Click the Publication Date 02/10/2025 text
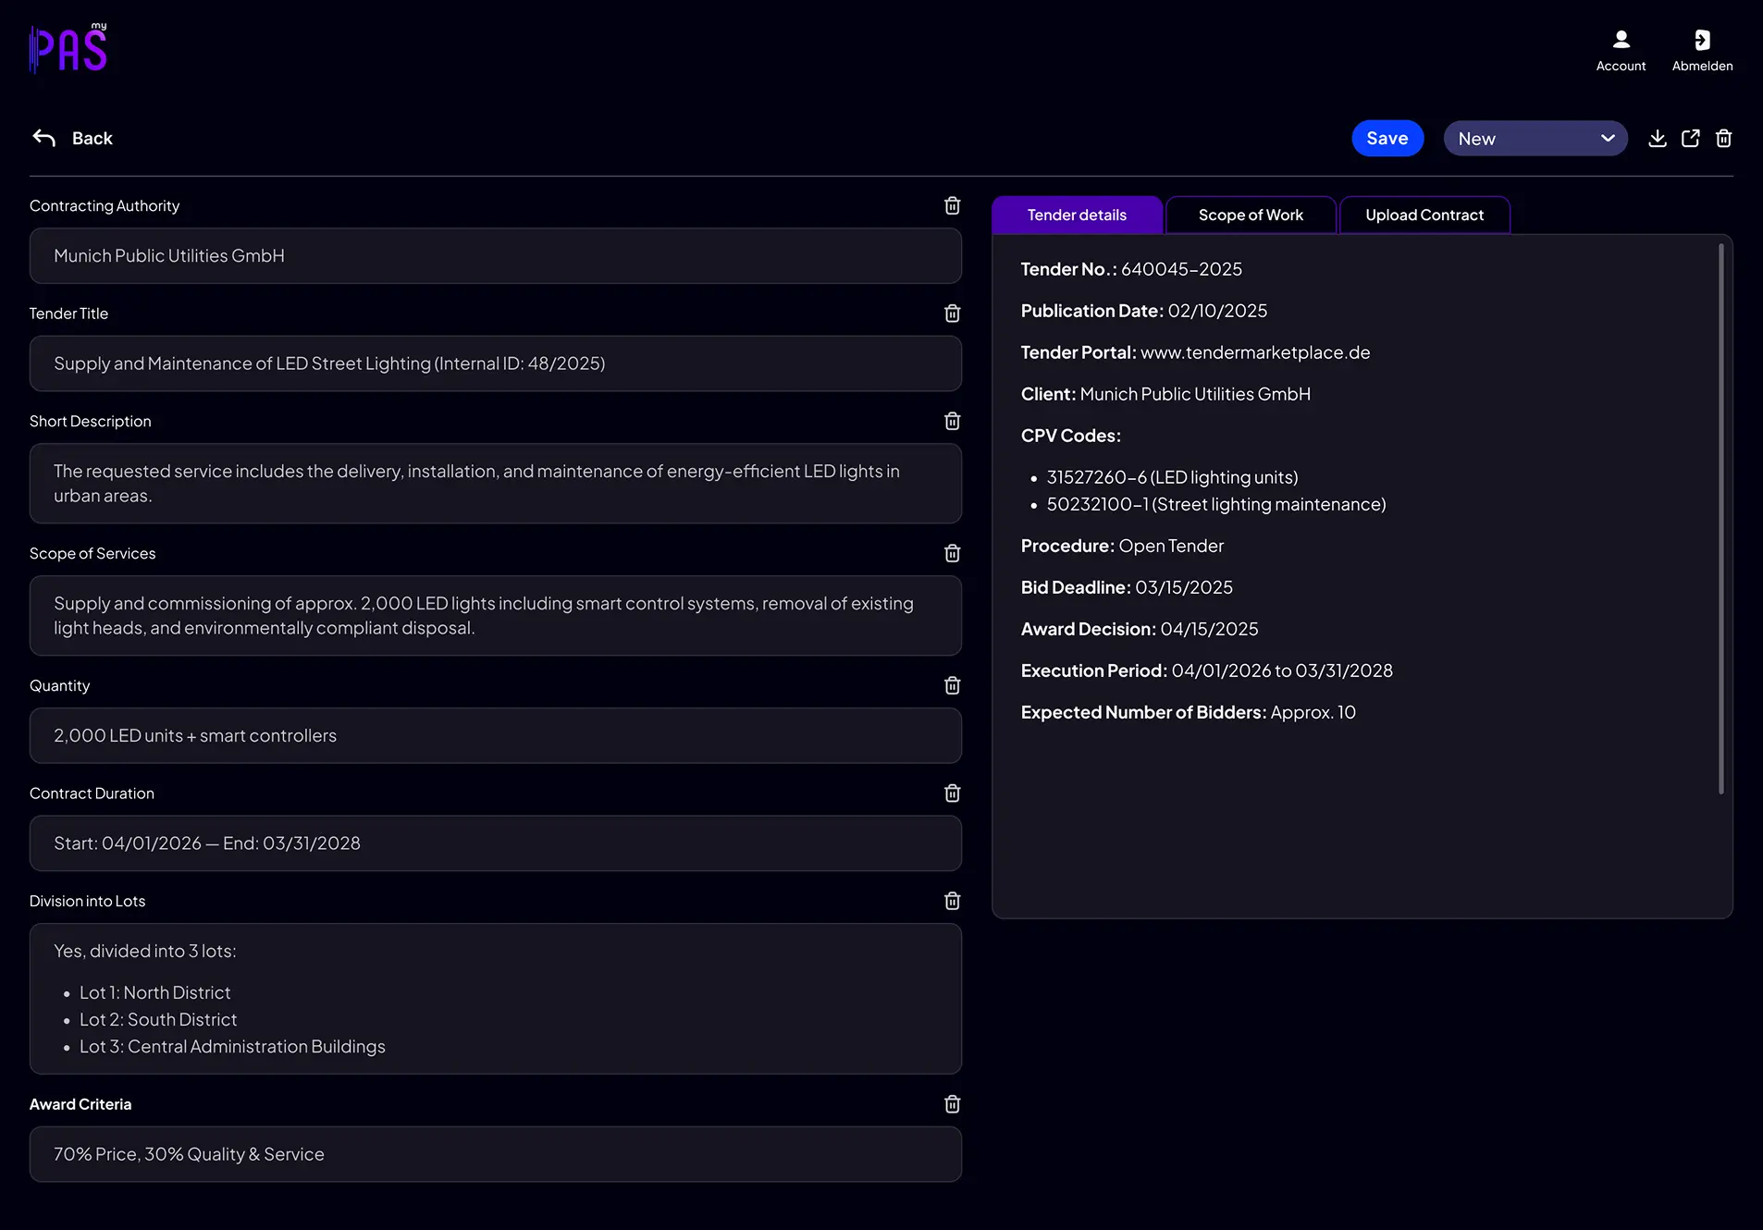The height and width of the screenshot is (1230, 1763). point(1144,311)
